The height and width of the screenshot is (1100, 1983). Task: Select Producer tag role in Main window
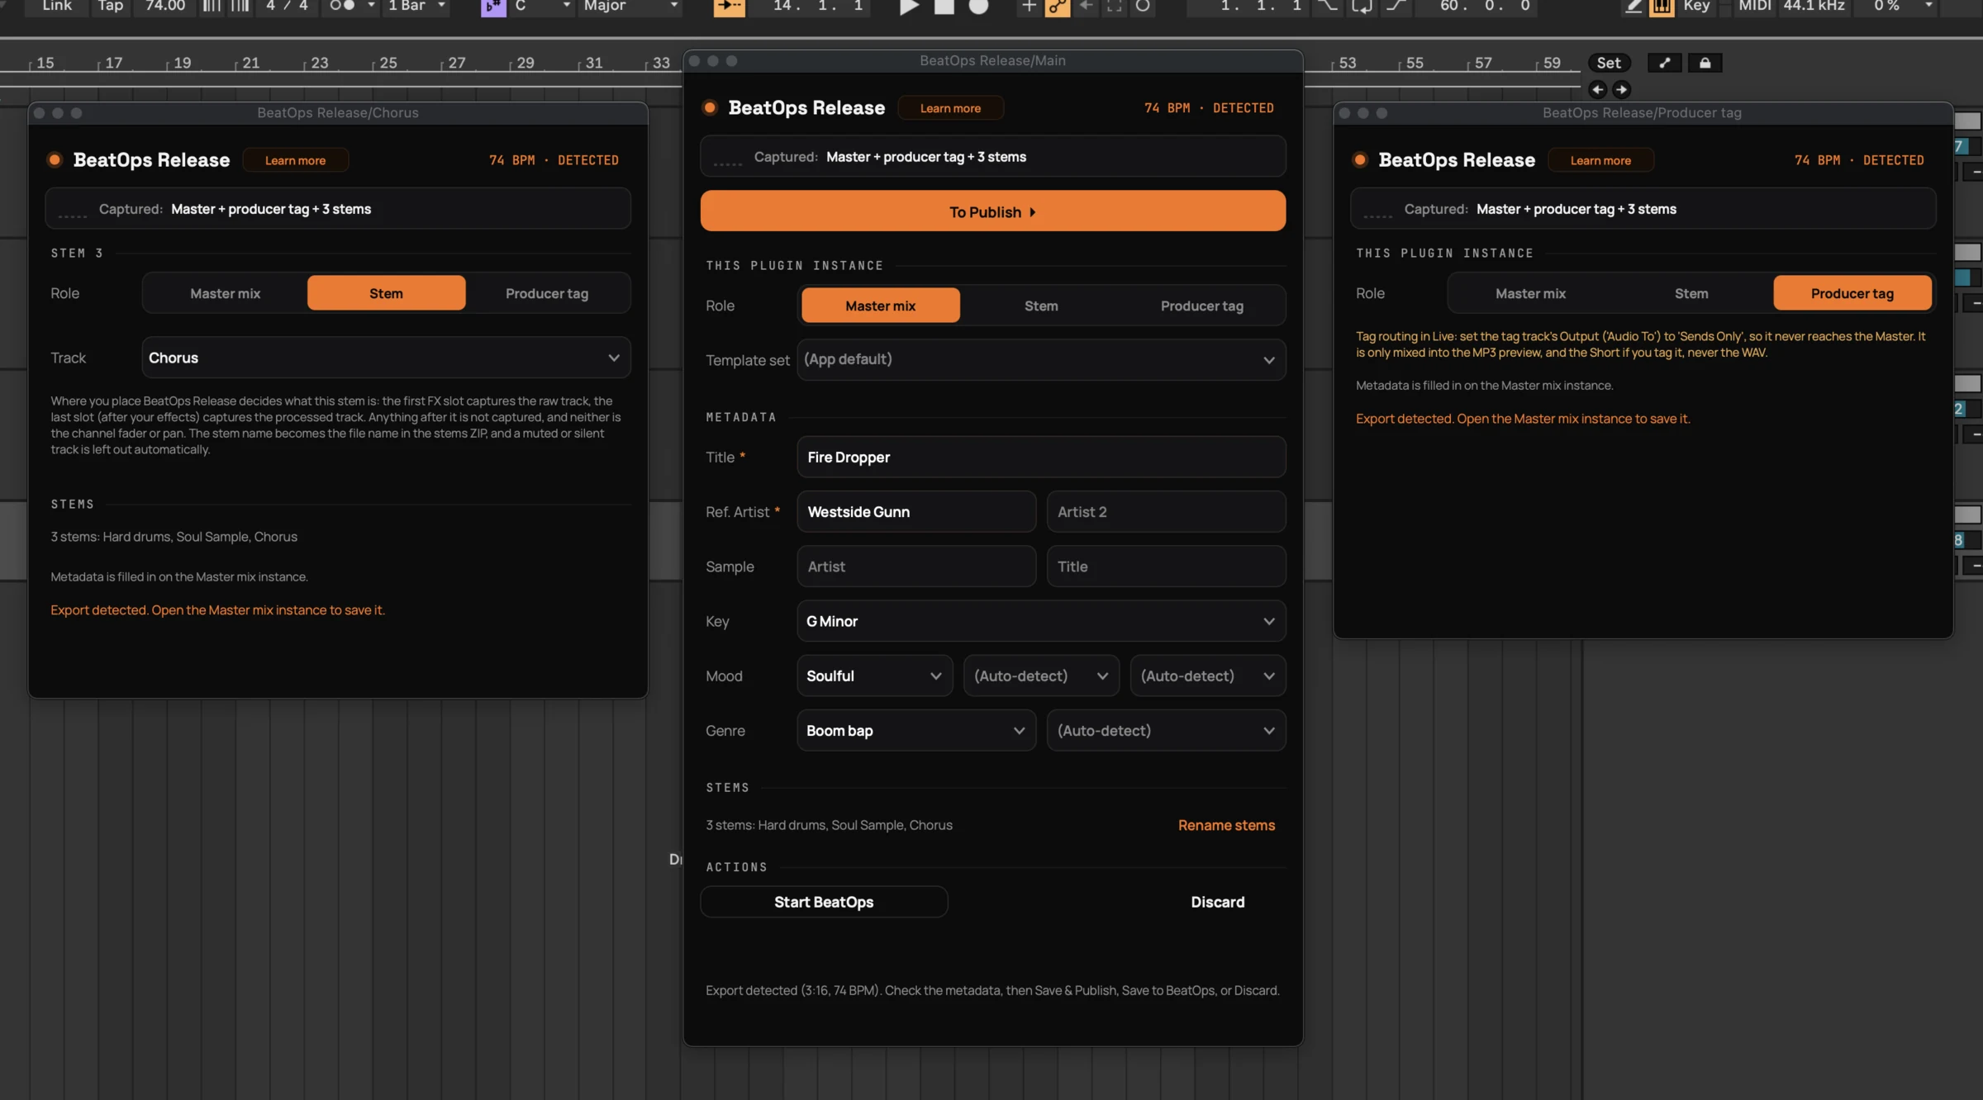(x=1201, y=306)
